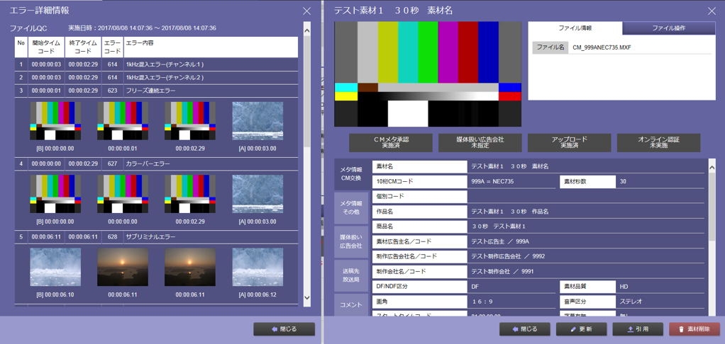
Task: Close the エラー詳細情報 panel with the X
Action: tap(306, 11)
